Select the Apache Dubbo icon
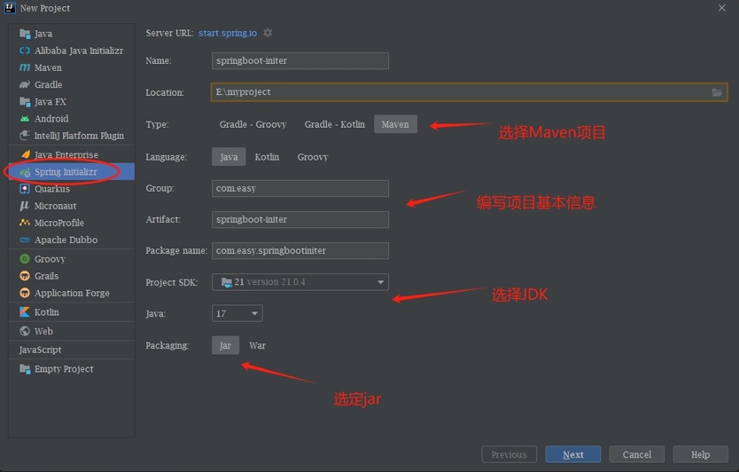739x472 pixels. point(25,240)
